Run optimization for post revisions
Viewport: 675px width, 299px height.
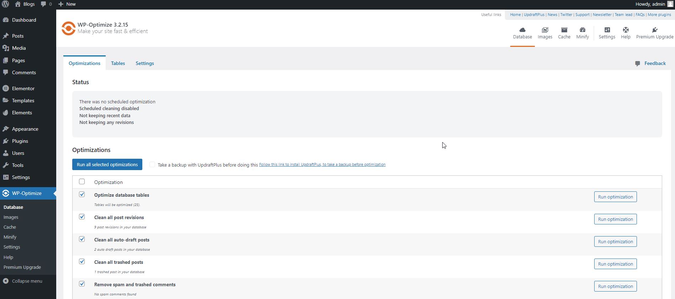(x=615, y=219)
